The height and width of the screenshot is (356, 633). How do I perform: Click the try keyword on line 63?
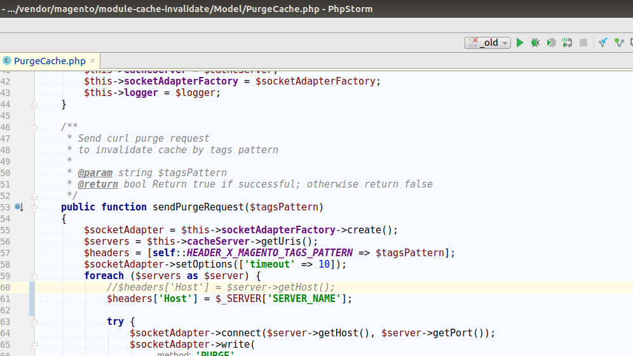click(x=115, y=322)
